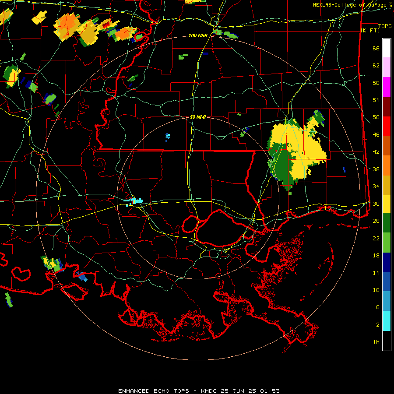Click the legend value 38
394x394 pixels.
pyautogui.click(x=376, y=169)
